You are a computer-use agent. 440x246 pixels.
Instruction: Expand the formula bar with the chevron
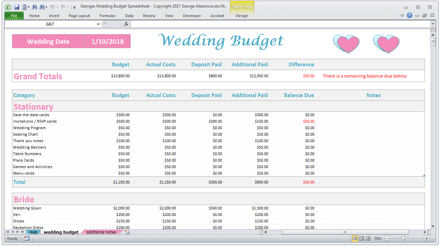tap(433, 24)
